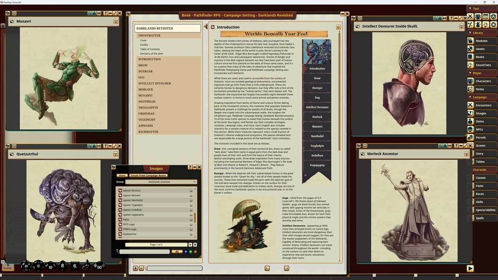Open the Drow chapter tab in the book
498x280 pixels.
pyautogui.click(x=317, y=78)
